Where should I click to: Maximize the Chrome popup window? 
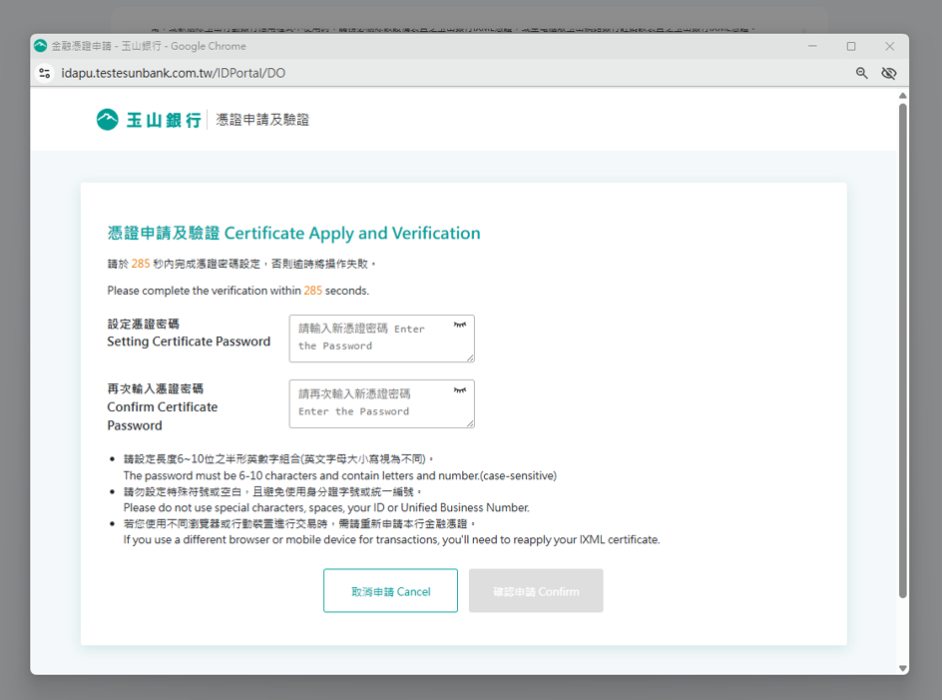tap(851, 46)
